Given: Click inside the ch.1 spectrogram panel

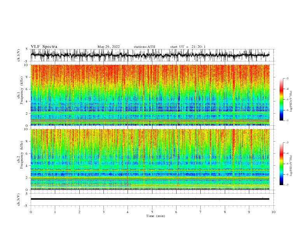Looking at the screenshot, I should (150, 95).
